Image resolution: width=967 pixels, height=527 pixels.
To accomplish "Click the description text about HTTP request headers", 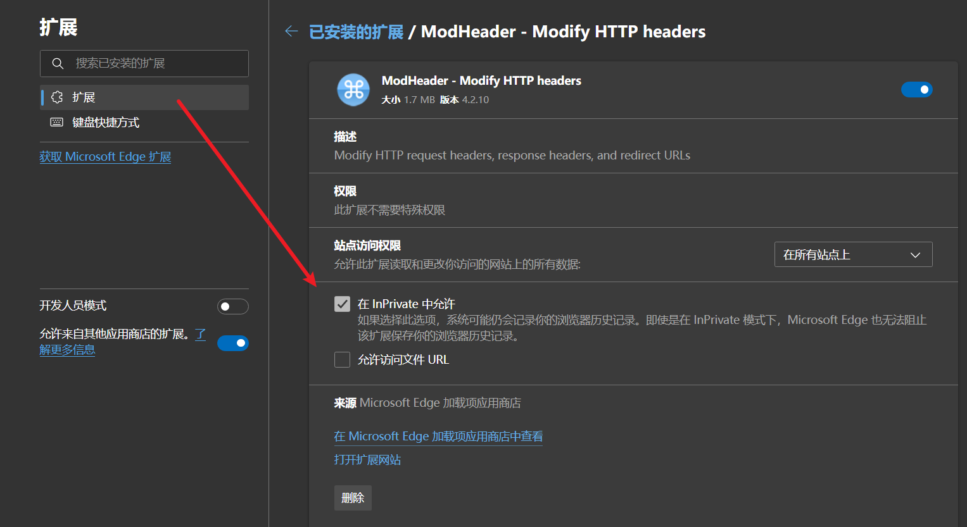I will tap(512, 156).
